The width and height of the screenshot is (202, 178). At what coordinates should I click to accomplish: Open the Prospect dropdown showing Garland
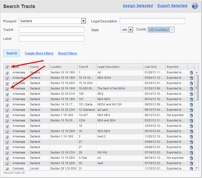[x=83, y=21]
